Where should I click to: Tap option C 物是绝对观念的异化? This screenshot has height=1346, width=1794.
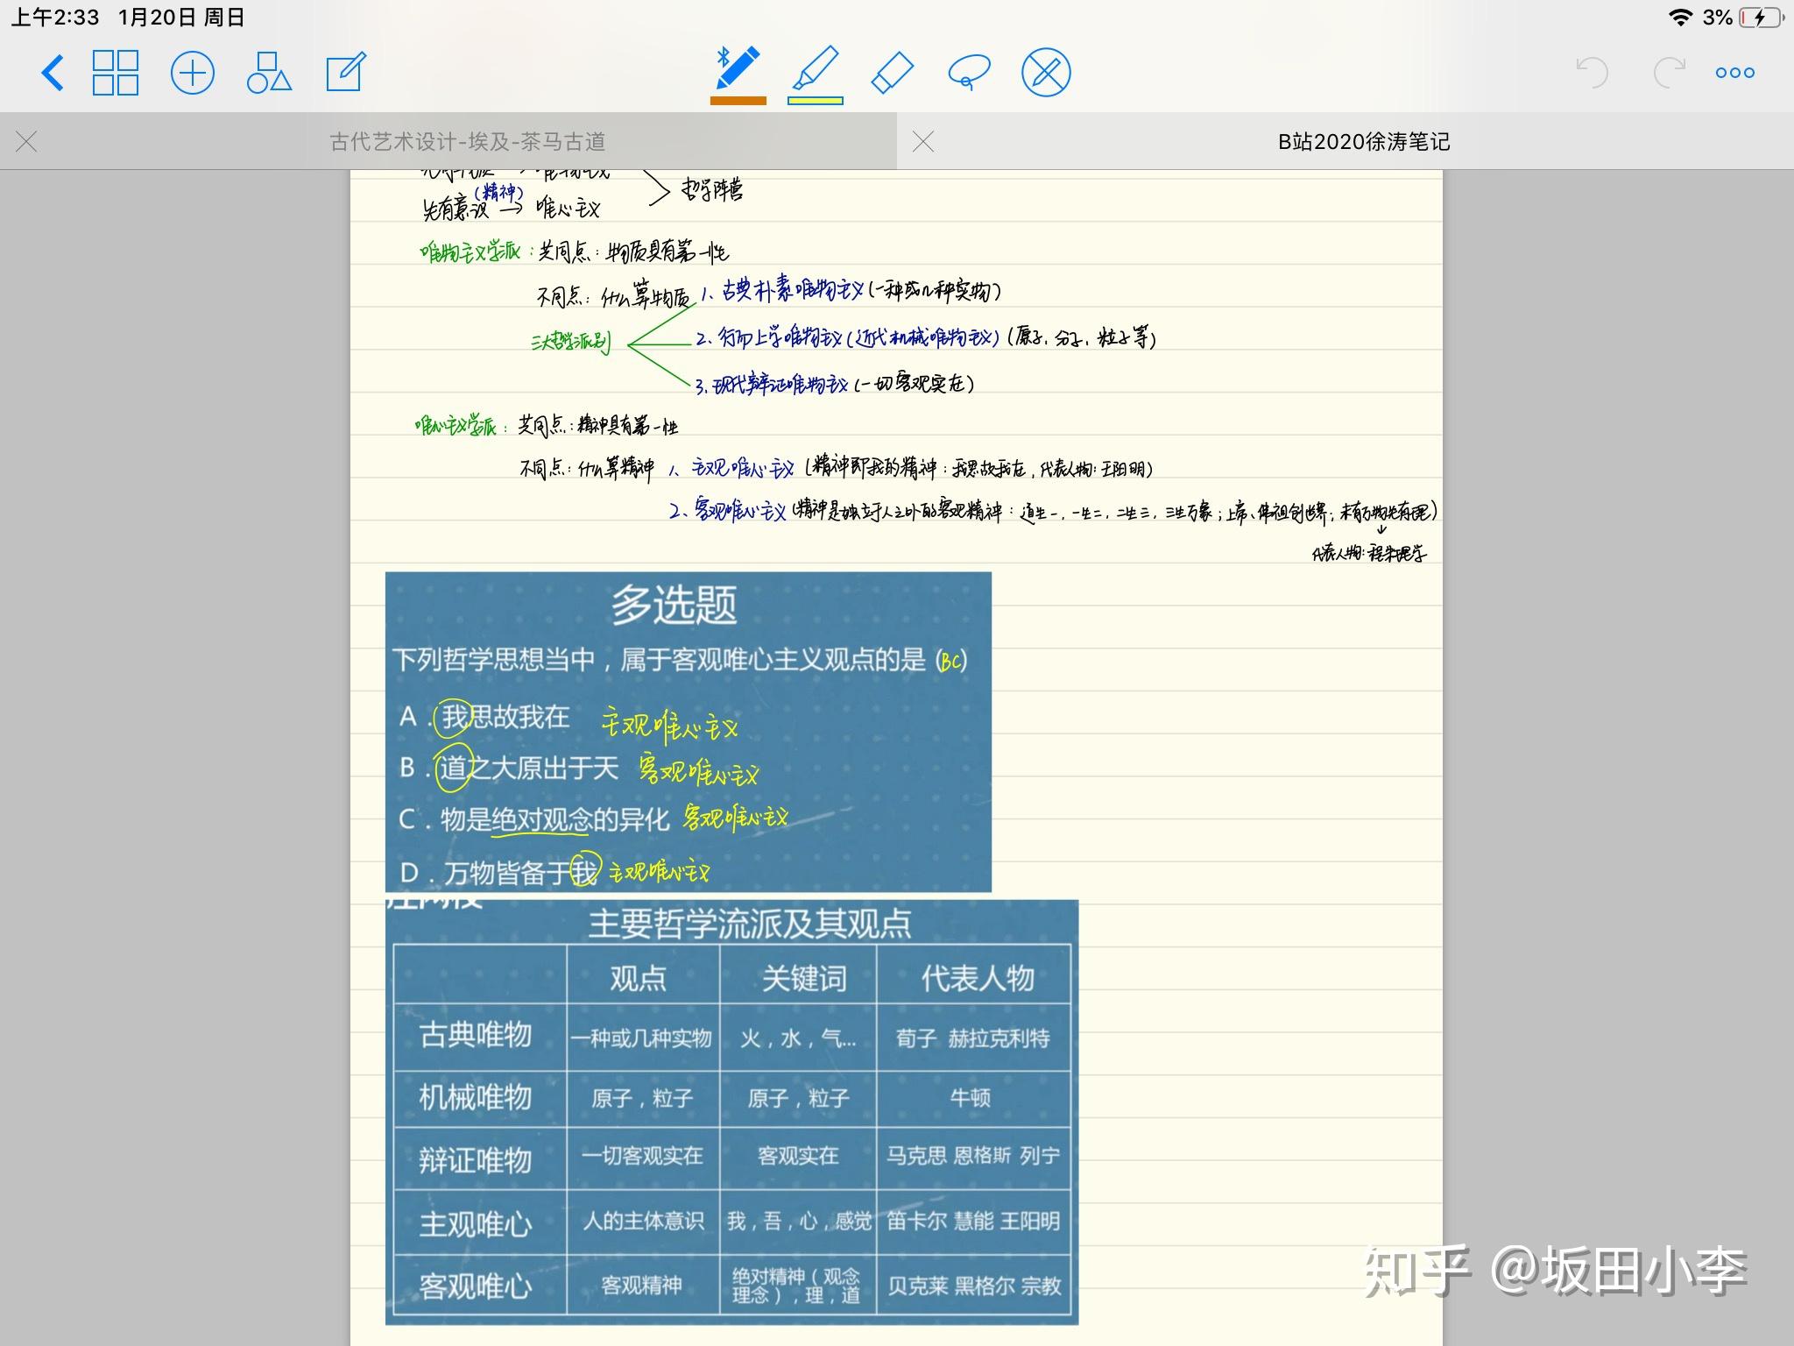[534, 819]
